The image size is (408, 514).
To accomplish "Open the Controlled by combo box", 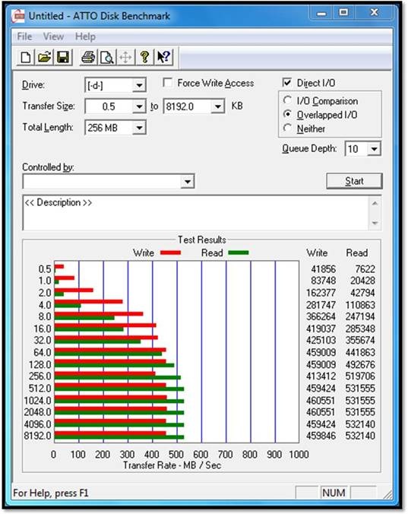I will point(109,181).
